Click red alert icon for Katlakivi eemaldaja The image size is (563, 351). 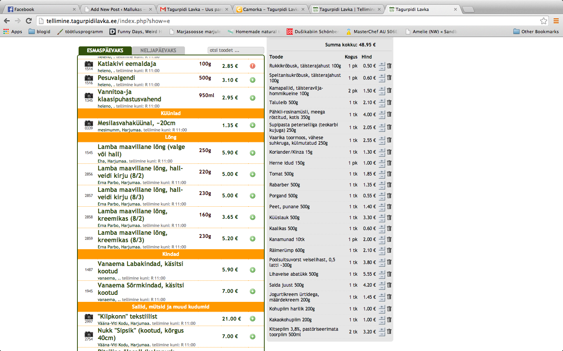pos(253,66)
